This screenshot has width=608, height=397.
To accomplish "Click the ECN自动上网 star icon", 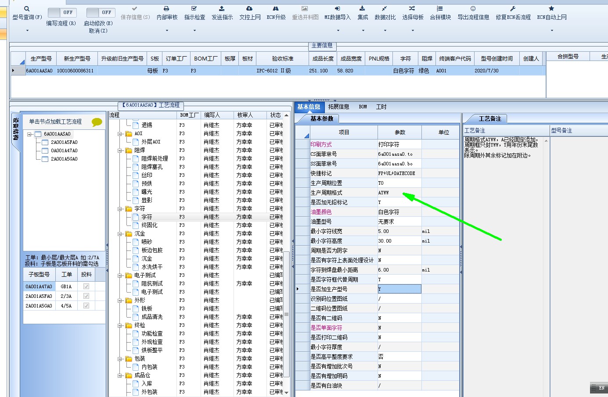I will click(x=551, y=8).
